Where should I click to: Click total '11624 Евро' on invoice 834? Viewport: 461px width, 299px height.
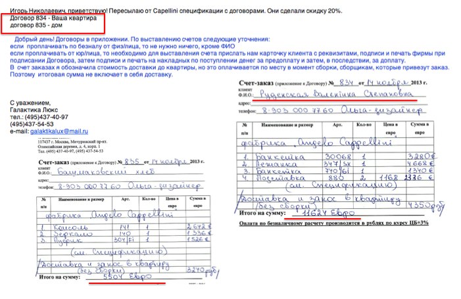[328, 213]
